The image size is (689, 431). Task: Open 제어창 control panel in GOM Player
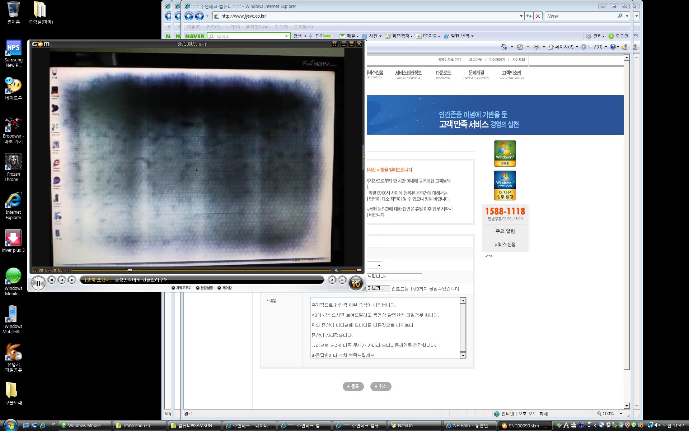coord(225,288)
